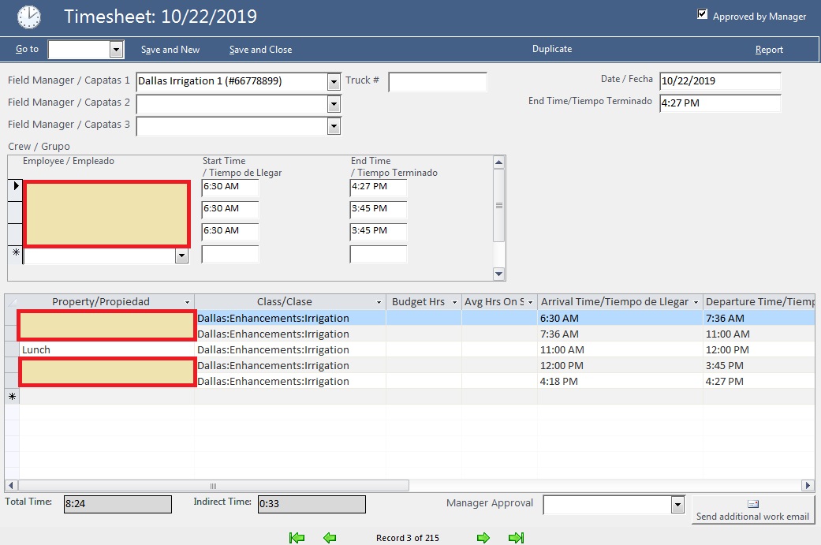Expand Field Manager / Capatas 3 dropdown
The image size is (821, 545).
334,126
